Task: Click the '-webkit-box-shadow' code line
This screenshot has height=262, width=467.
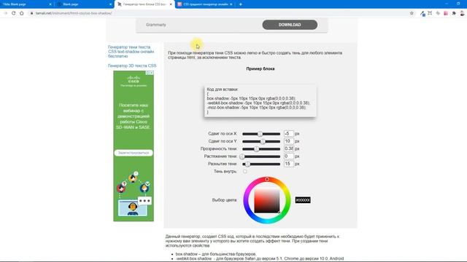Action: point(258,103)
